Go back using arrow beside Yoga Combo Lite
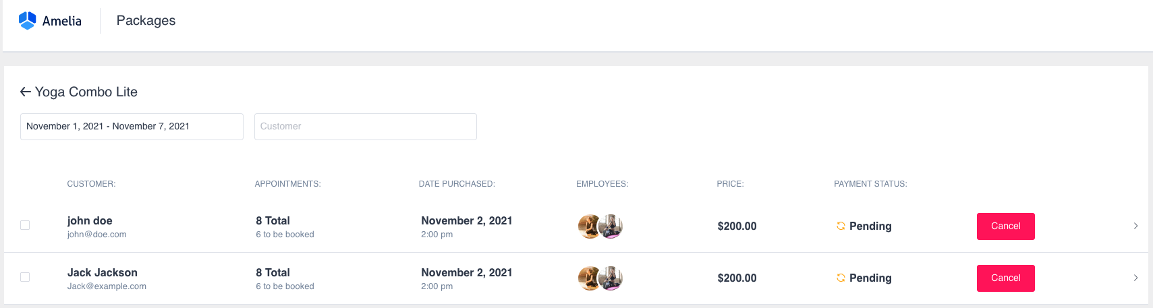 (26, 92)
